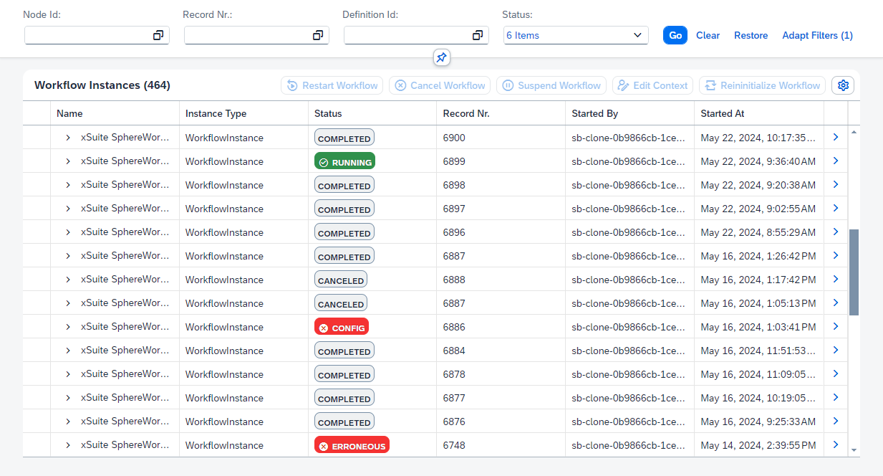Click the Restore link
883x476 pixels.
point(751,34)
